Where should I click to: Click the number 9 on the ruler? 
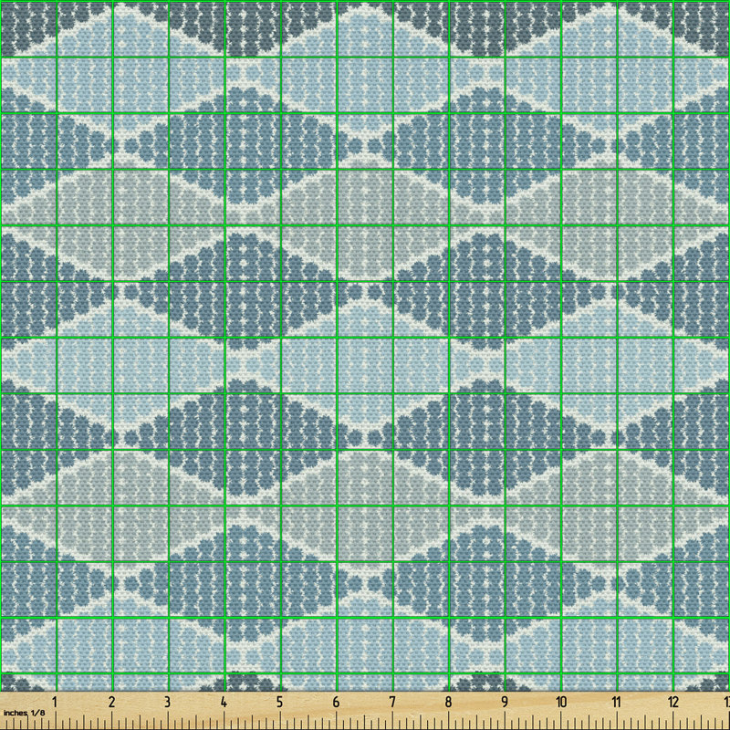pyautogui.click(x=505, y=702)
